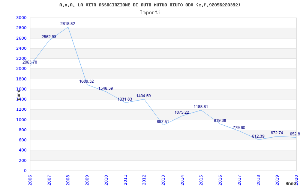This screenshot has height=187, width=300.
Task: Click y-axis tick 2600
Action: pyautogui.click(x=21, y=39)
